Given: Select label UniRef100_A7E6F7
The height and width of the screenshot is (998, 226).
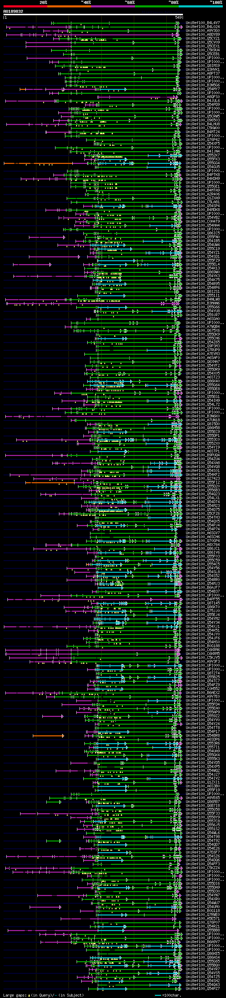Looking at the screenshot, I should tap(203, 852).
